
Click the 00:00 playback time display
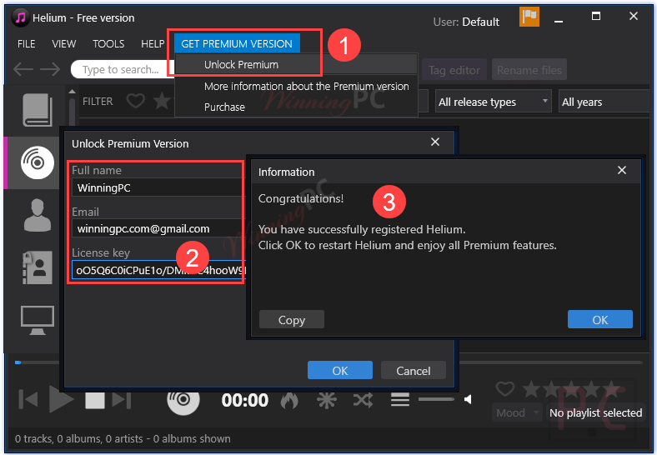[244, 400]
